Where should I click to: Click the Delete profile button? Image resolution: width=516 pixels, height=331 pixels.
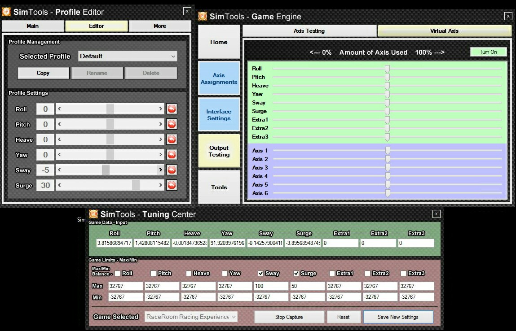coord(151,73)
